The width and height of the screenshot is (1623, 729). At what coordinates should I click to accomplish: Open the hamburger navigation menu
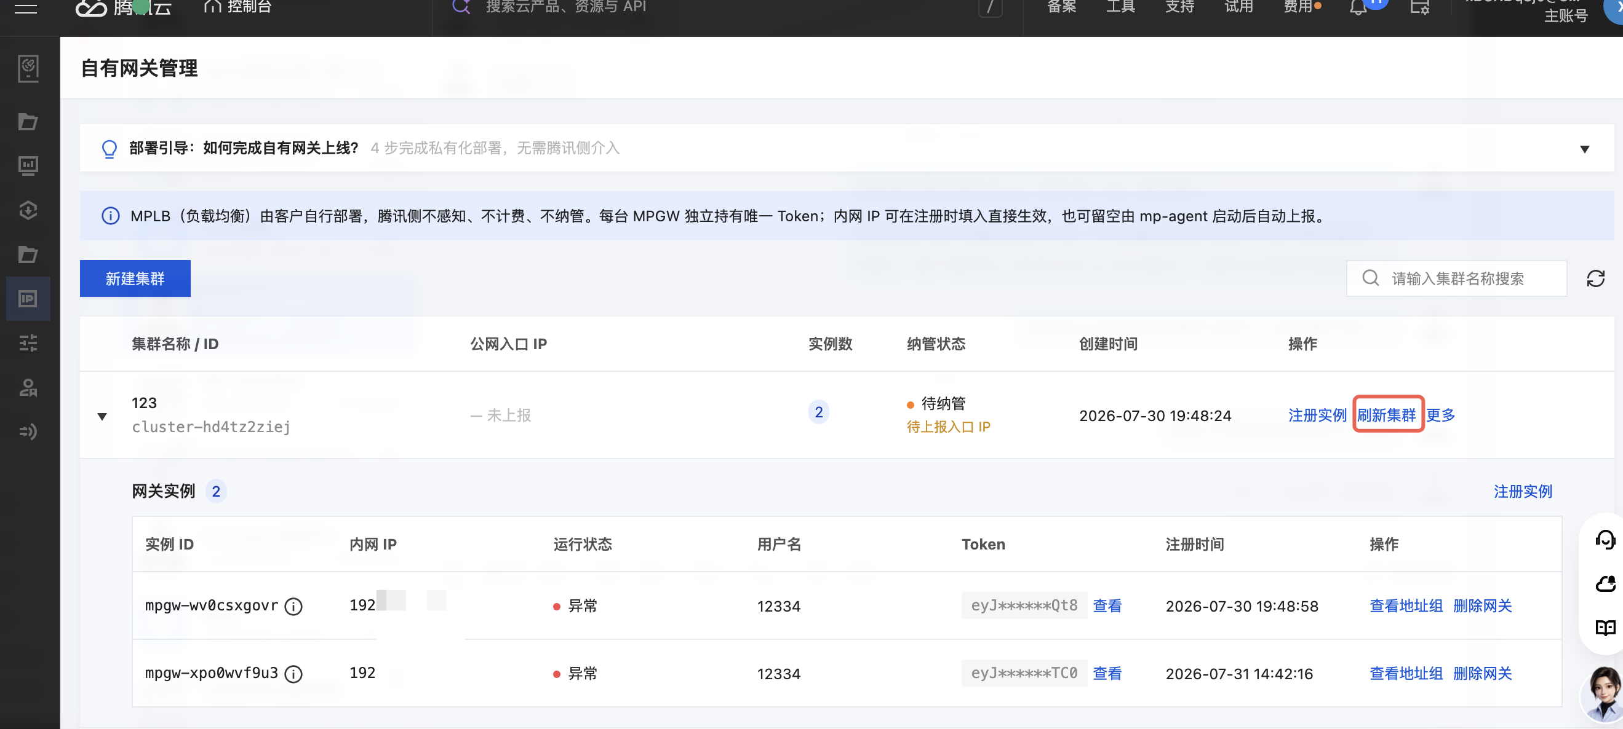point(25,7)
